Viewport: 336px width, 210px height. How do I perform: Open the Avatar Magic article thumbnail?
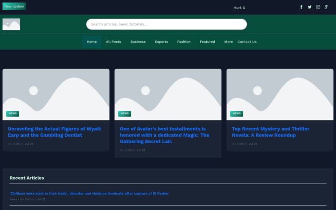(x=168, y=94)
